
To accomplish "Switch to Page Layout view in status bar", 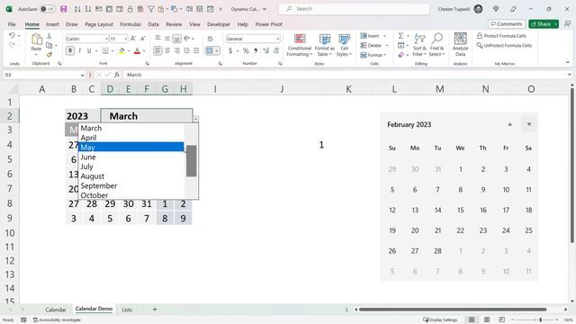I will (x=487, y=319).
